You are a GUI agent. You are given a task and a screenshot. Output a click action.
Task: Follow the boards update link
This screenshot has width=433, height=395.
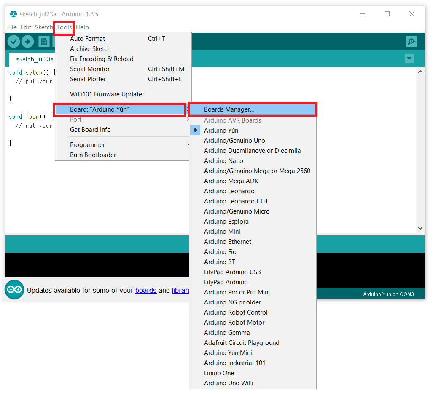click(146, 290)
